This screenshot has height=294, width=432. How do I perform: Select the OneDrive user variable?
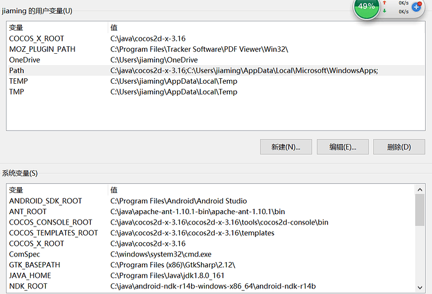[x=216, y=59]
